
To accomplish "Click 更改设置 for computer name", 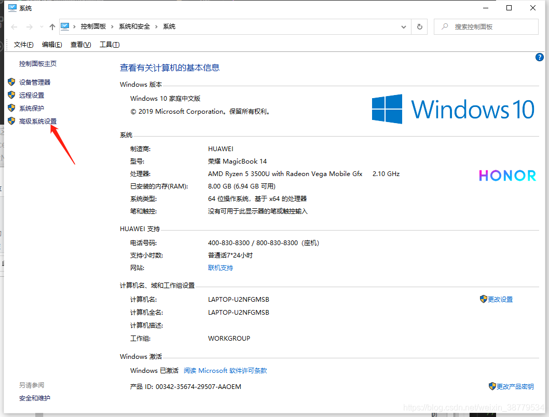I will pyautogui.click(x=500, y=300).
